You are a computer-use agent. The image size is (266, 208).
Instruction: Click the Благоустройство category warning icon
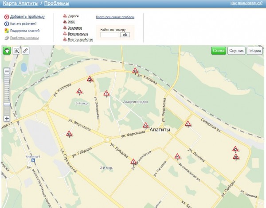[x=65, y=39]
